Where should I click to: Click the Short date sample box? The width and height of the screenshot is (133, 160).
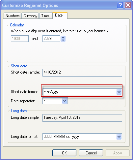pos(82,73)
